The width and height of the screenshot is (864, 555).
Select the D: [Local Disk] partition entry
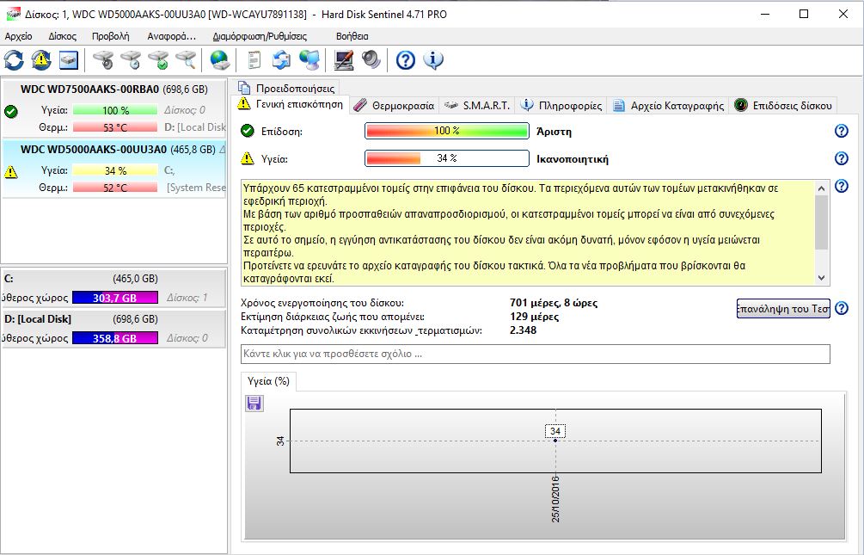point(113,329)
